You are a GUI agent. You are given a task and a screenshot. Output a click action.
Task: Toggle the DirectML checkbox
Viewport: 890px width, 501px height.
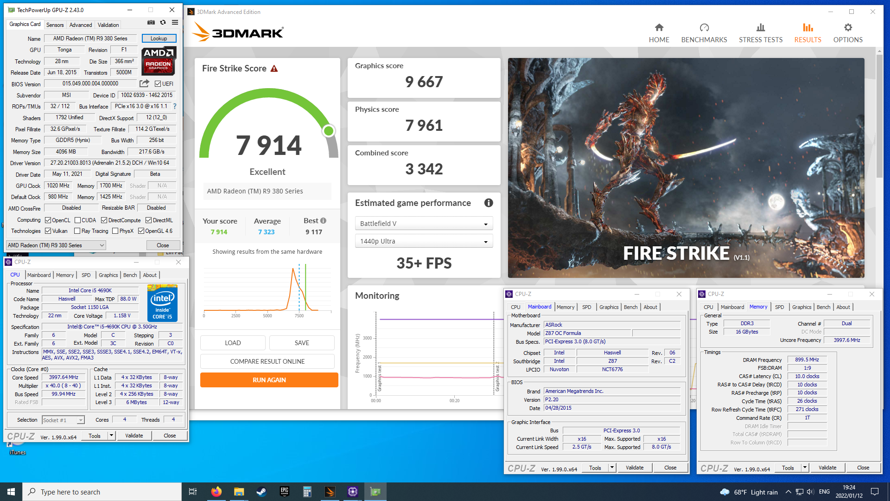tap(148, 220)
